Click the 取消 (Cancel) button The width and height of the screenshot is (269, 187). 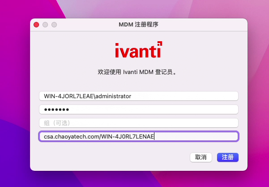pos(201,157)
